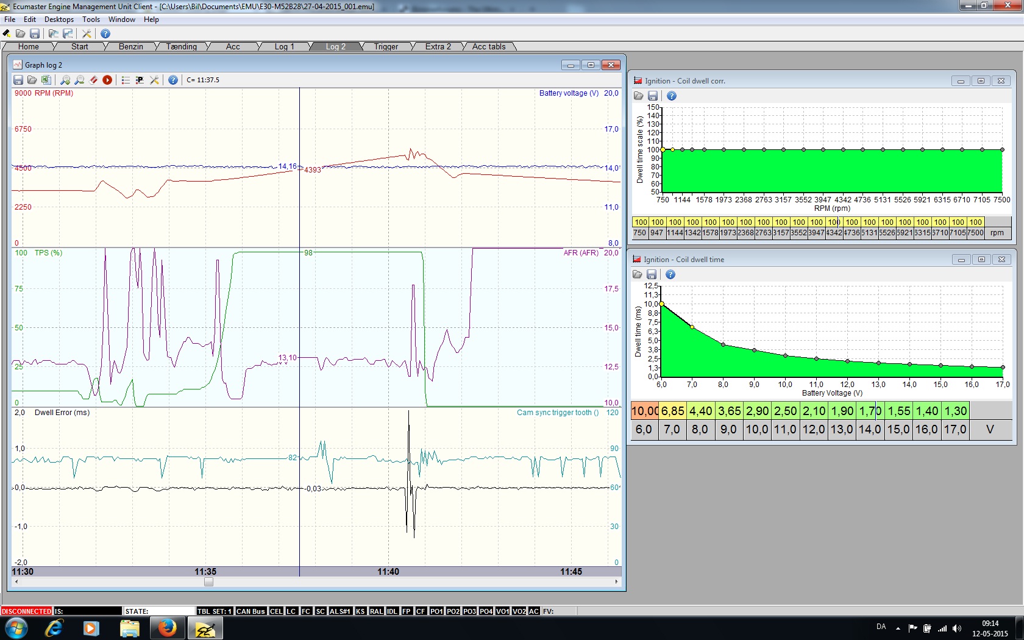1024x640 pixels.
Task: Open Firefox from the Windows taskbar
Action: 167,628
